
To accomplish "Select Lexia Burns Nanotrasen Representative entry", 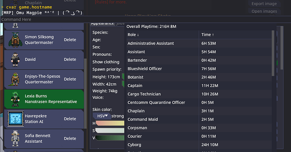I will coord(44,99).
